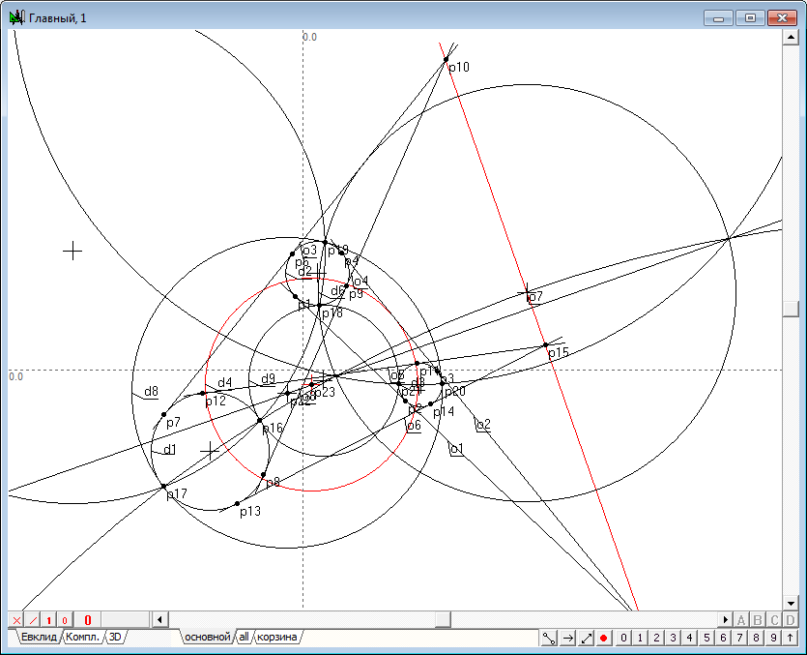Click circle label d1

coord(170,449)
